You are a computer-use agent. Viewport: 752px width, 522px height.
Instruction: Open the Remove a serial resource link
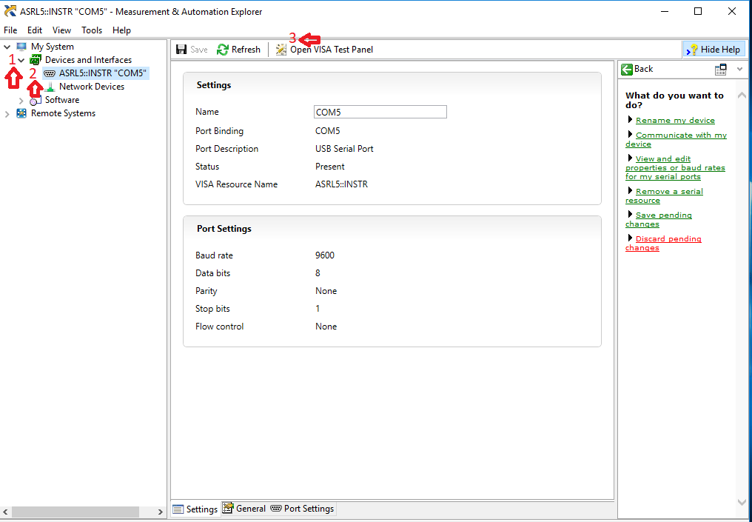[664, 195]
